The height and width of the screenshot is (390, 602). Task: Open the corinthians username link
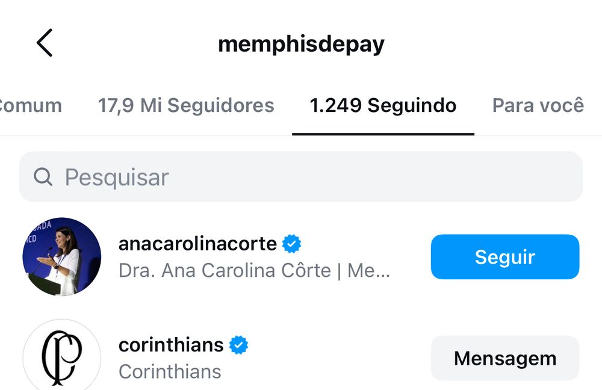[171, 345]
